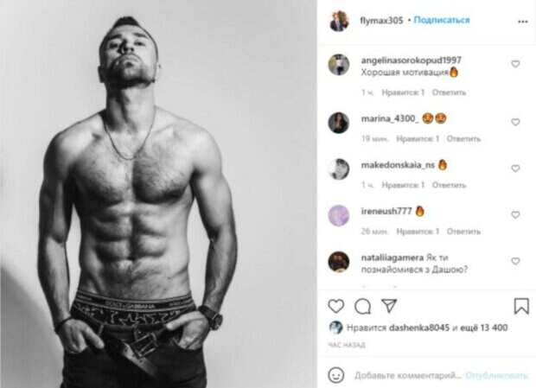Open flymax305 profile avatar
The height and width of the screenshot is (388, 536).
tap(339, 21)
